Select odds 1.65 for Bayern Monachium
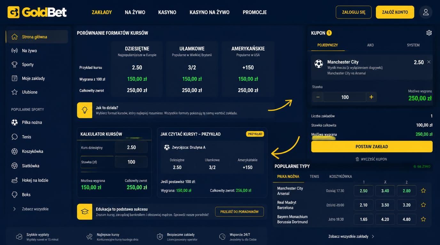The image size is (440, 245). coord(364,219)
